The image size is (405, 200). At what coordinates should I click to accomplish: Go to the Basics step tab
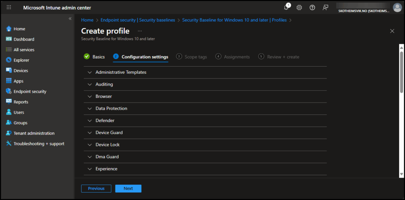coord(94,57)
